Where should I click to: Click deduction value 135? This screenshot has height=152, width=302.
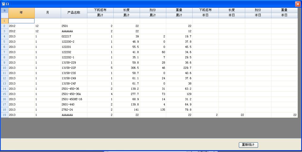click(x=153, y=110)
